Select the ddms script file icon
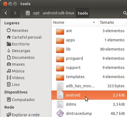This screenshot has height=117, width=127. pos(60,104)
